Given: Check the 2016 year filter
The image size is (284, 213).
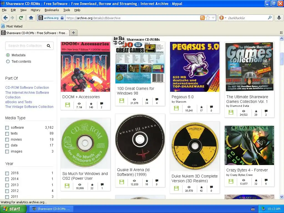Looking at the screenshot, I should click(7, 173).
